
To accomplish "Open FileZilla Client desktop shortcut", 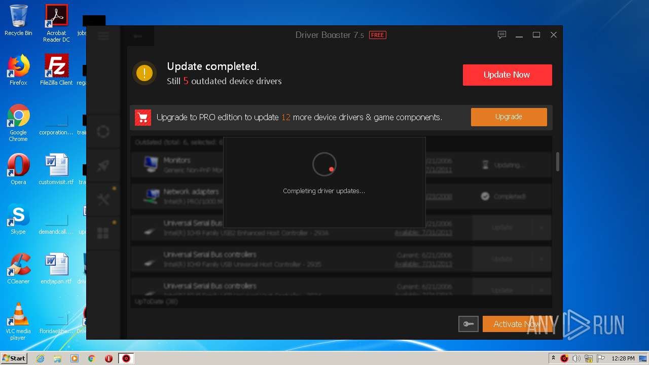I will point(56,70).
